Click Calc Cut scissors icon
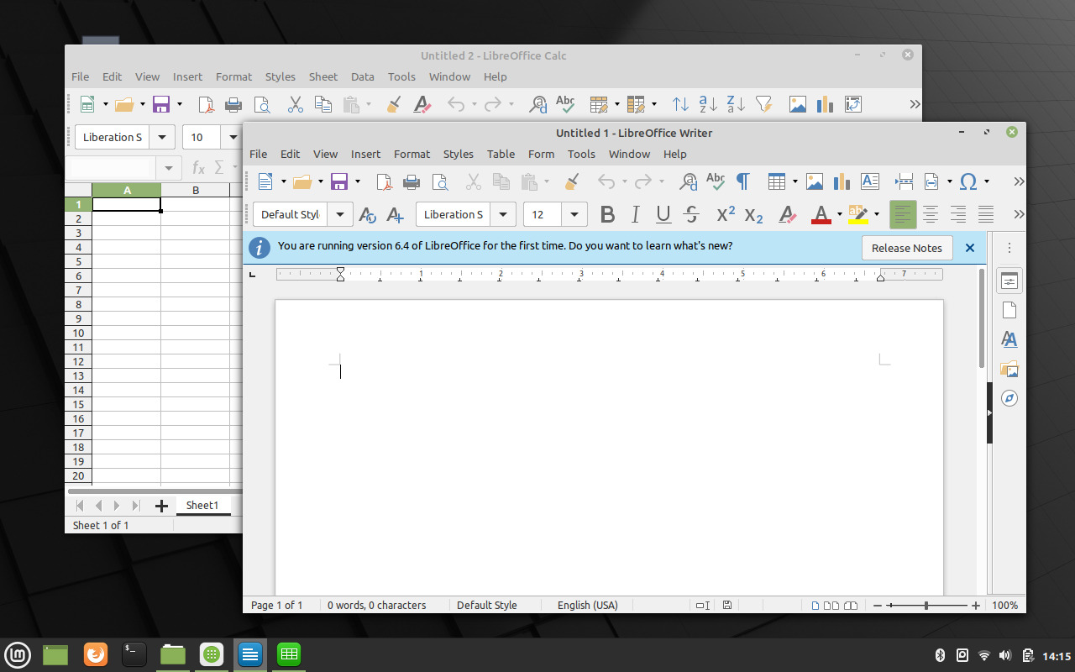Image resolution: width=1075 pixels, height=672 pixels. (295, 104)
